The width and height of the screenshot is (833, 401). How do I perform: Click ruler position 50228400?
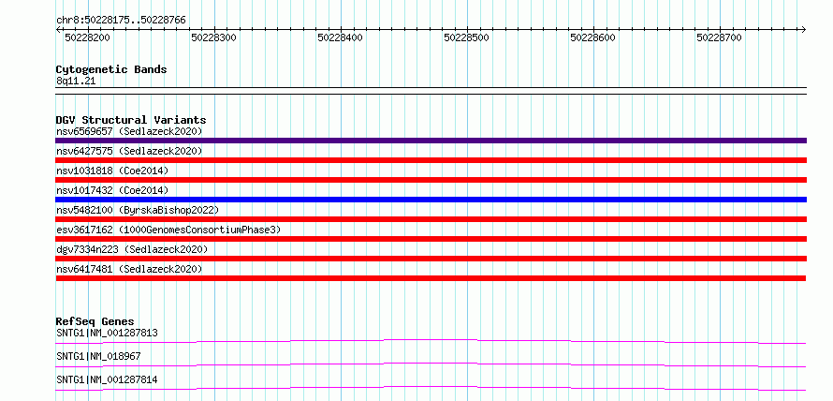coord(340,37)
